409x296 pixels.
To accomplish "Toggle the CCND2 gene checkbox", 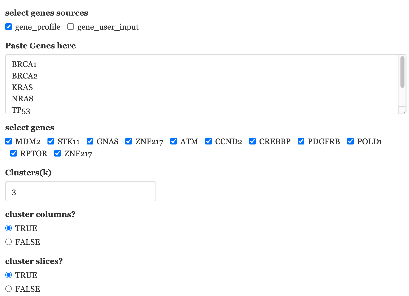I will pos(209,141).
